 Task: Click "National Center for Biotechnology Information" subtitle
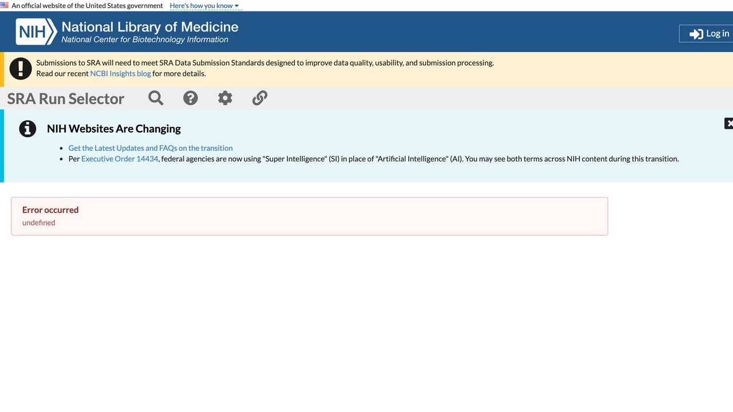145,39
